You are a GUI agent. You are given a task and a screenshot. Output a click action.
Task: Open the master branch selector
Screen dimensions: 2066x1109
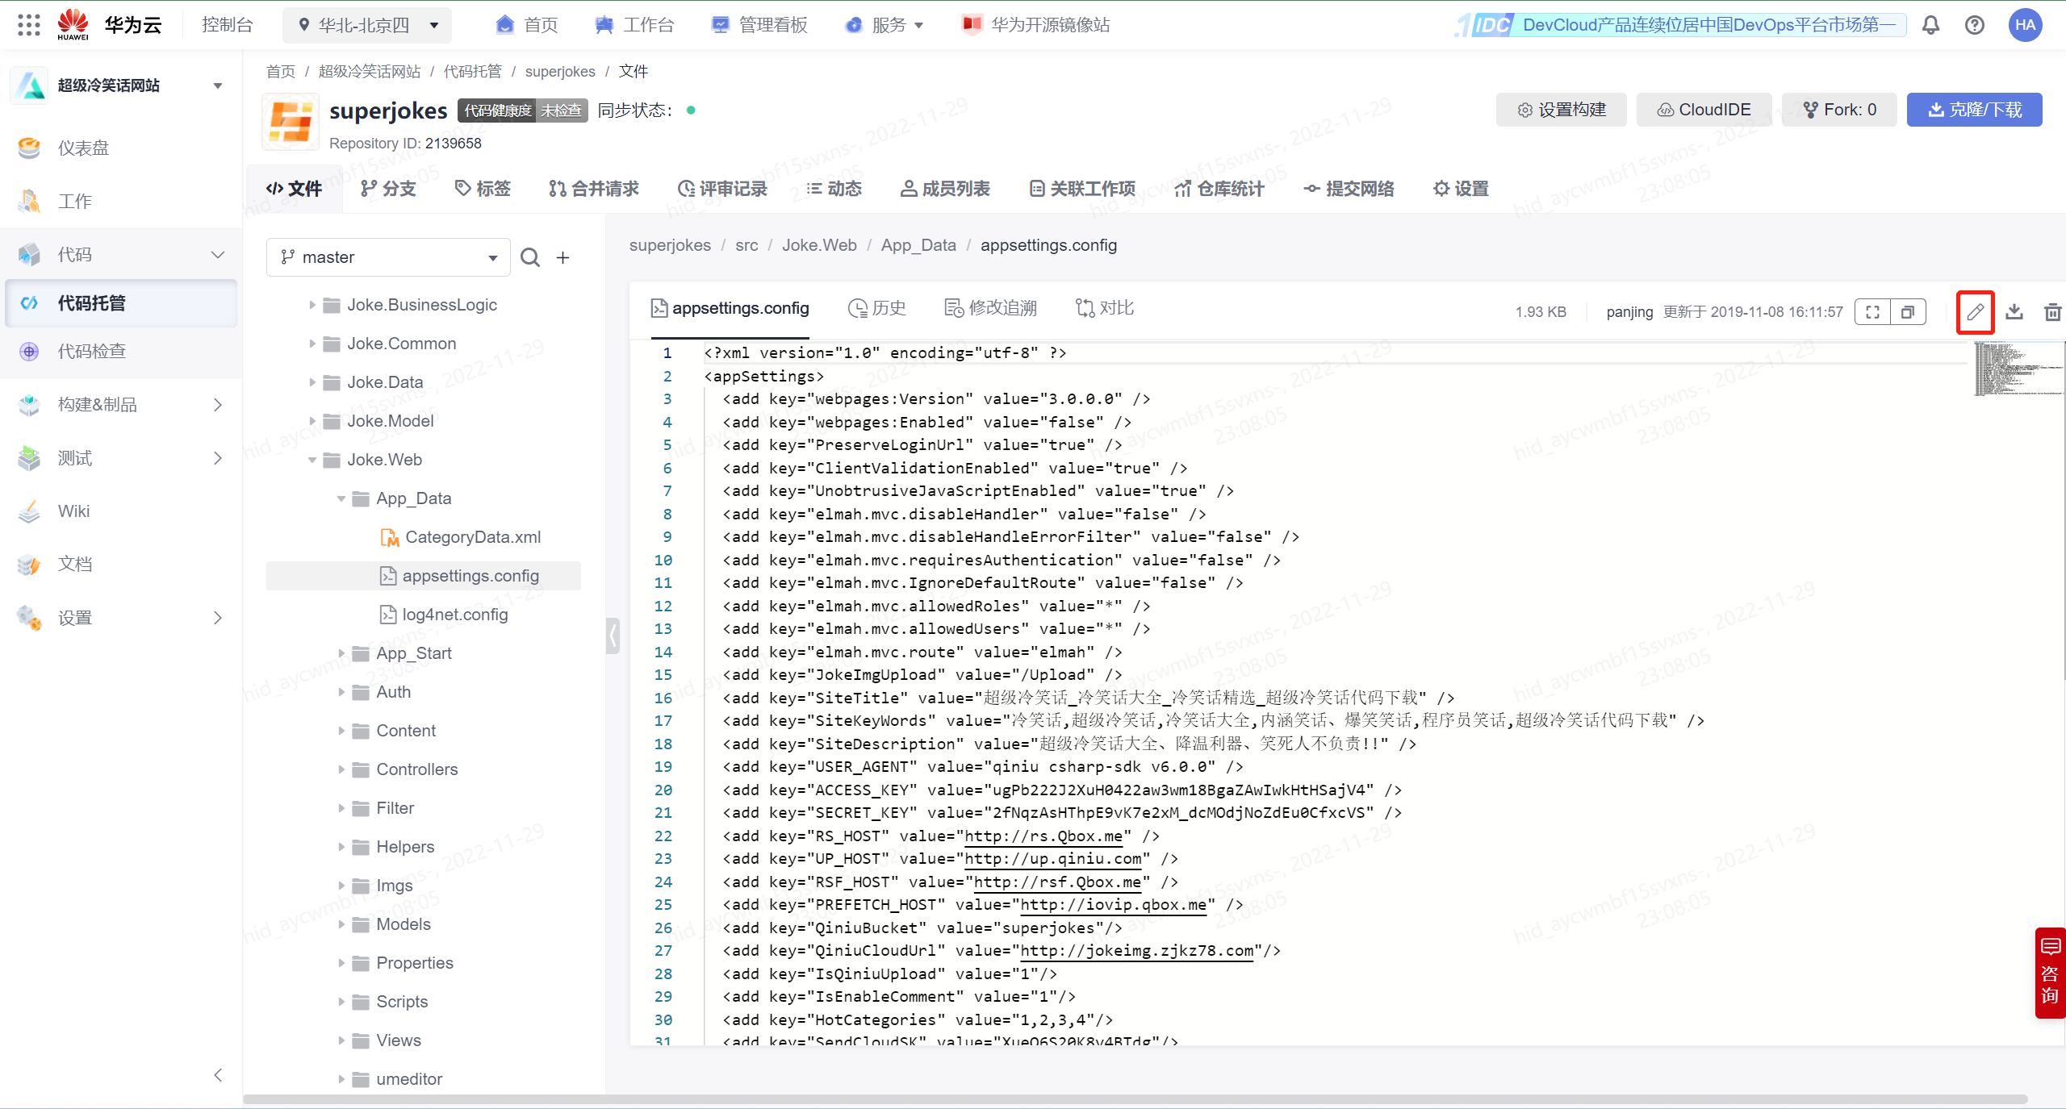[388, 257]
